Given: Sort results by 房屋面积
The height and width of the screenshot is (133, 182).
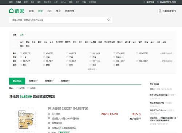Looking at the screenshot, I should (65, 81).
